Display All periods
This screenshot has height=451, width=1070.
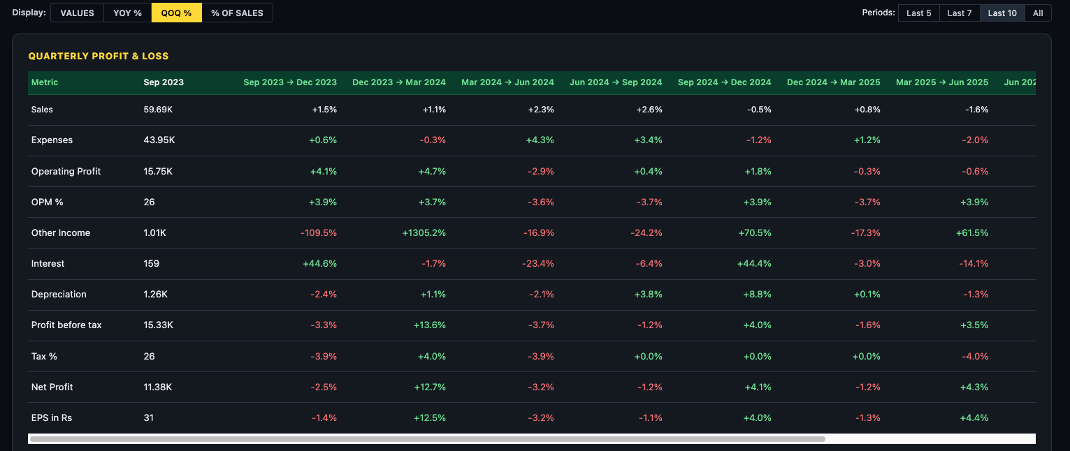(1038, 12)
